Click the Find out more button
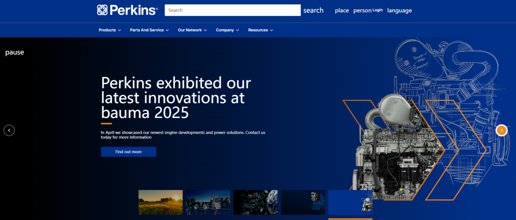Viewport: 516px width, 220px height. [x=128, y=152]
